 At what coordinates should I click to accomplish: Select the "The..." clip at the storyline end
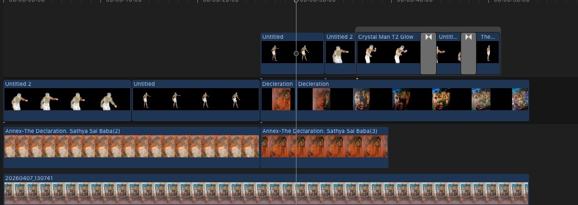pyautogui.click(x=488, y=53)
